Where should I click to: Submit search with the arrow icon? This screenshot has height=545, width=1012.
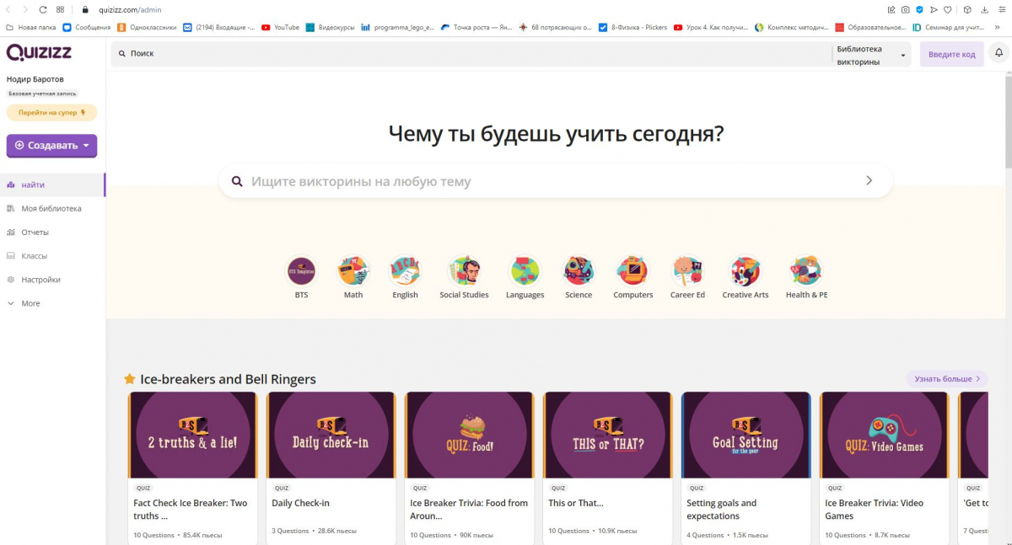pos(869,180)
